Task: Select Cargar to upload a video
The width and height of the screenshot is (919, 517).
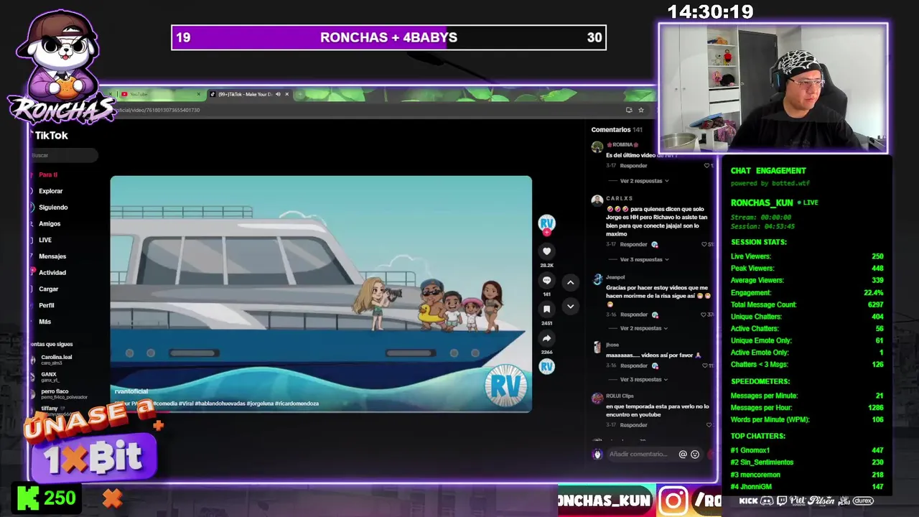Action: click(48, 289)
